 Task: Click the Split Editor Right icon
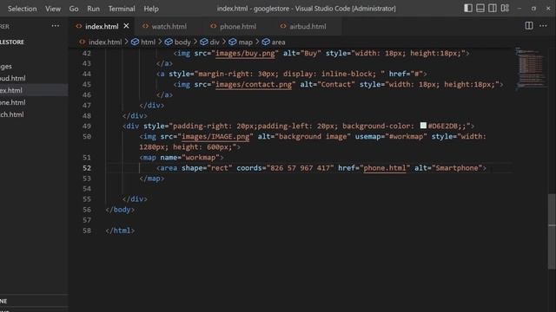[529, 25]
